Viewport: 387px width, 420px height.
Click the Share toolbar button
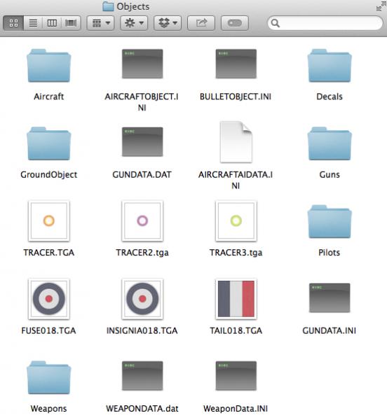(x=201, y=23)
